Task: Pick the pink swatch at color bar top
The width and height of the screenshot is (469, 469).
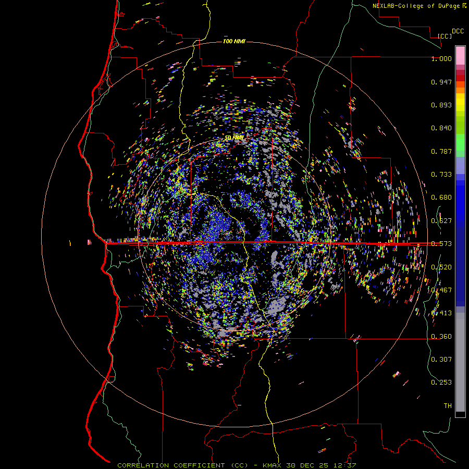Action: tap(460, 55)
